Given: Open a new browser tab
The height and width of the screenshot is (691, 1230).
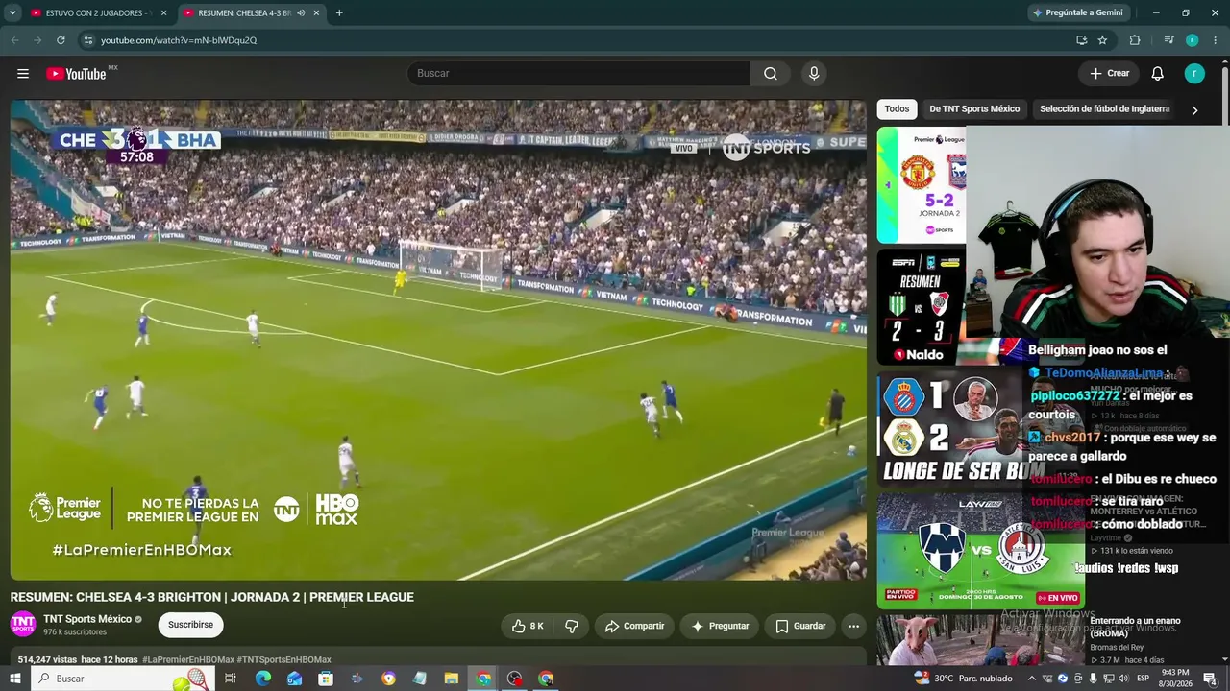Looking at the screenshot, I should click(x=339, y=13).
